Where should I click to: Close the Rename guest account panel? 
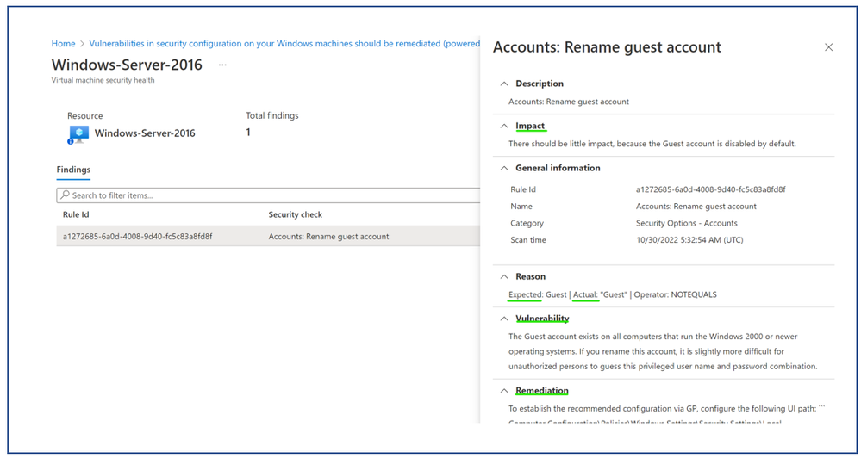click(x=828, y=47)
